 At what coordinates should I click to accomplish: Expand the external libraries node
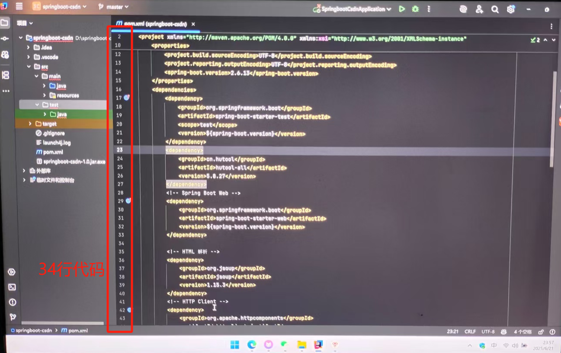24,171
